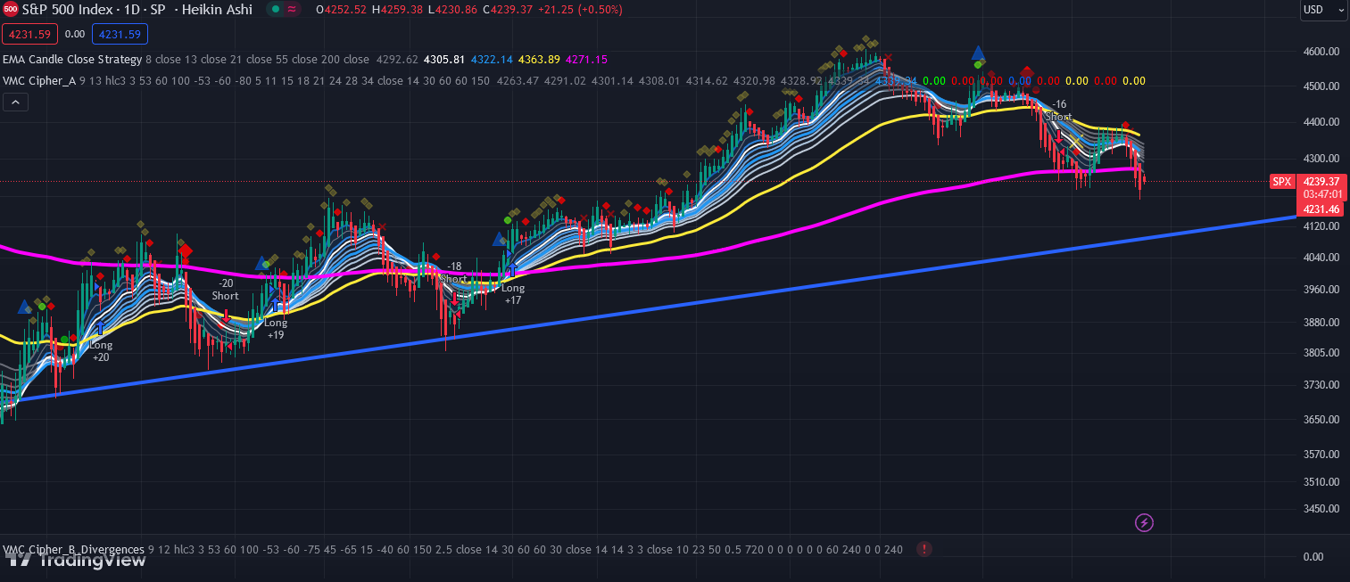The width and height of the screenshot is (1350, 582).
Task: Open the USD currency dropdown
Action: 1323,10
